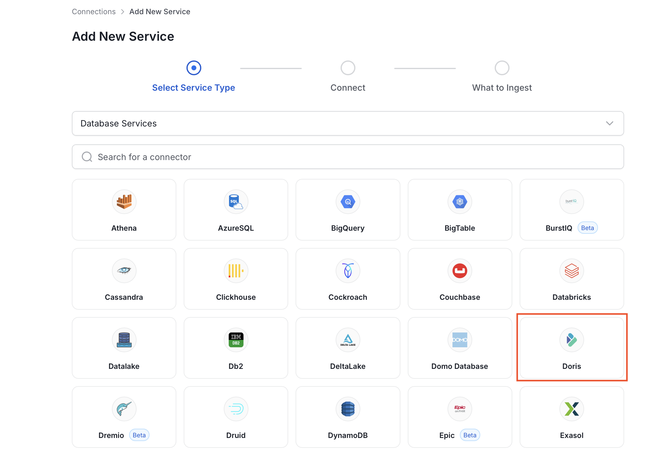The width and height of the screenshot is (667, 454).
Task: Click the Clickhouse card label
Action: (236, 297)
